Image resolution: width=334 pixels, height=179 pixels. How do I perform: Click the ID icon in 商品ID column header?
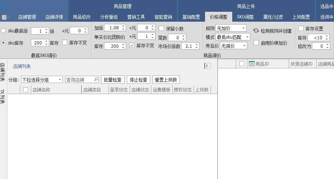(252, 64)
